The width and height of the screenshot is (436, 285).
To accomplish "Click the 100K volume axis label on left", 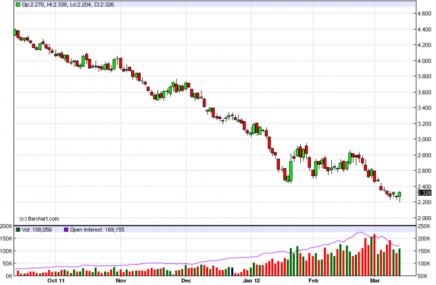I will click(x=7, y=251).
